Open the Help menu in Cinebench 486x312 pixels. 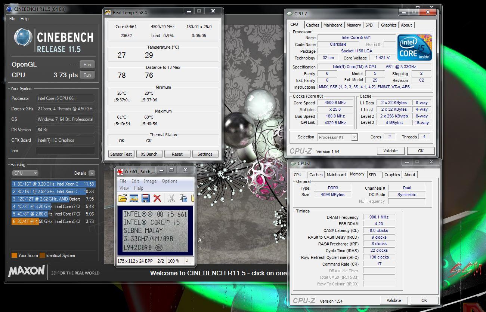click(24, 19)
